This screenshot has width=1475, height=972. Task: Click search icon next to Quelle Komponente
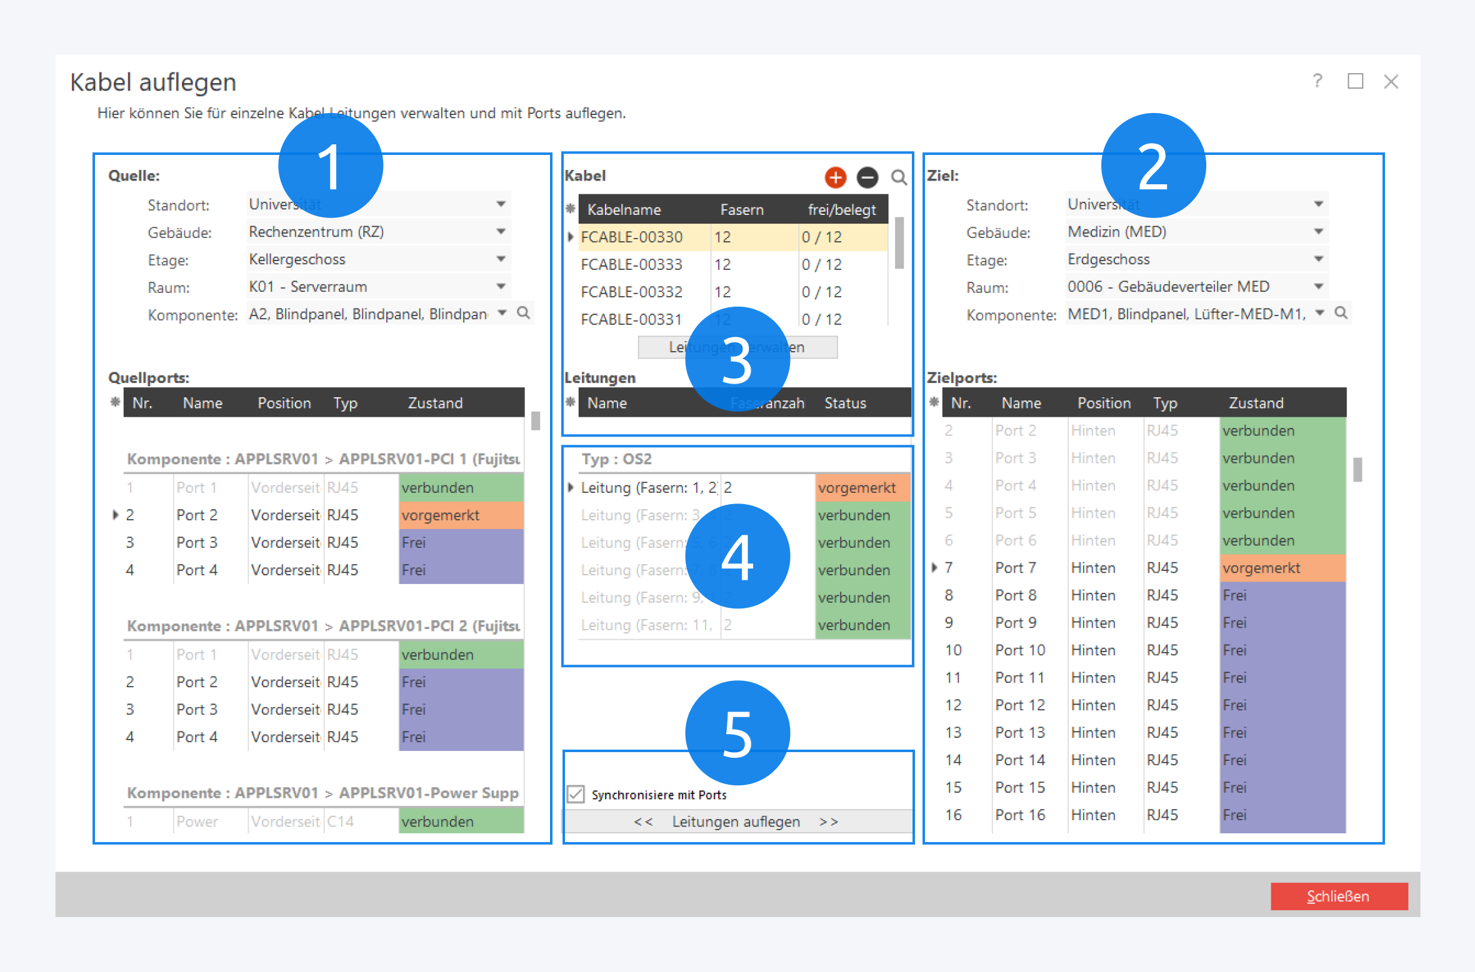pos(524,313)
